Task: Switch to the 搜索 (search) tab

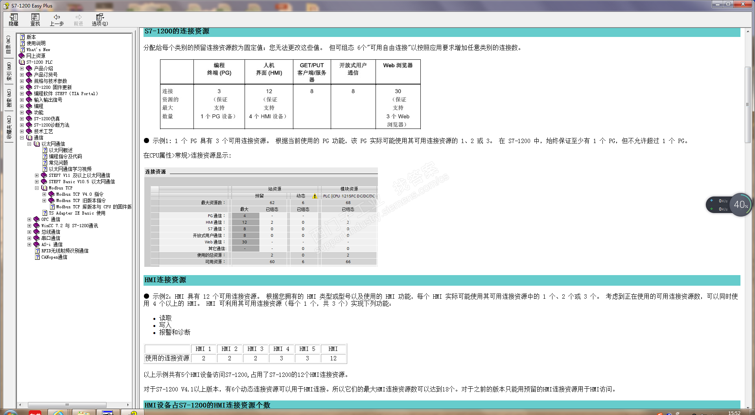Action: click(9, 98)
